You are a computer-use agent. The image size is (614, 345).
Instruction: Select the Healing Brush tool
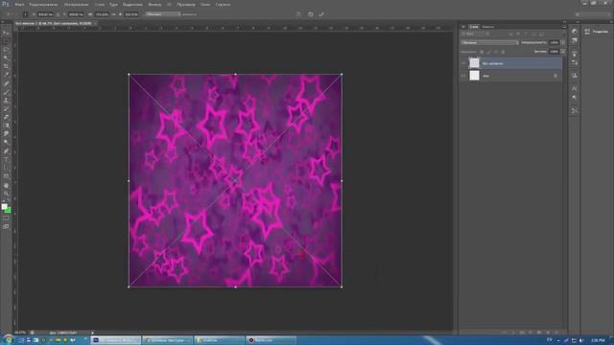(6, 83)
